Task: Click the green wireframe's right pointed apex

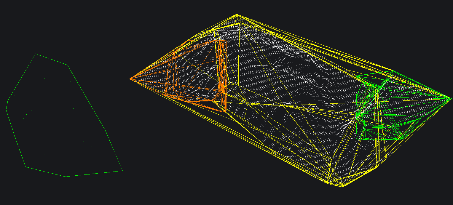Action: 451,98
